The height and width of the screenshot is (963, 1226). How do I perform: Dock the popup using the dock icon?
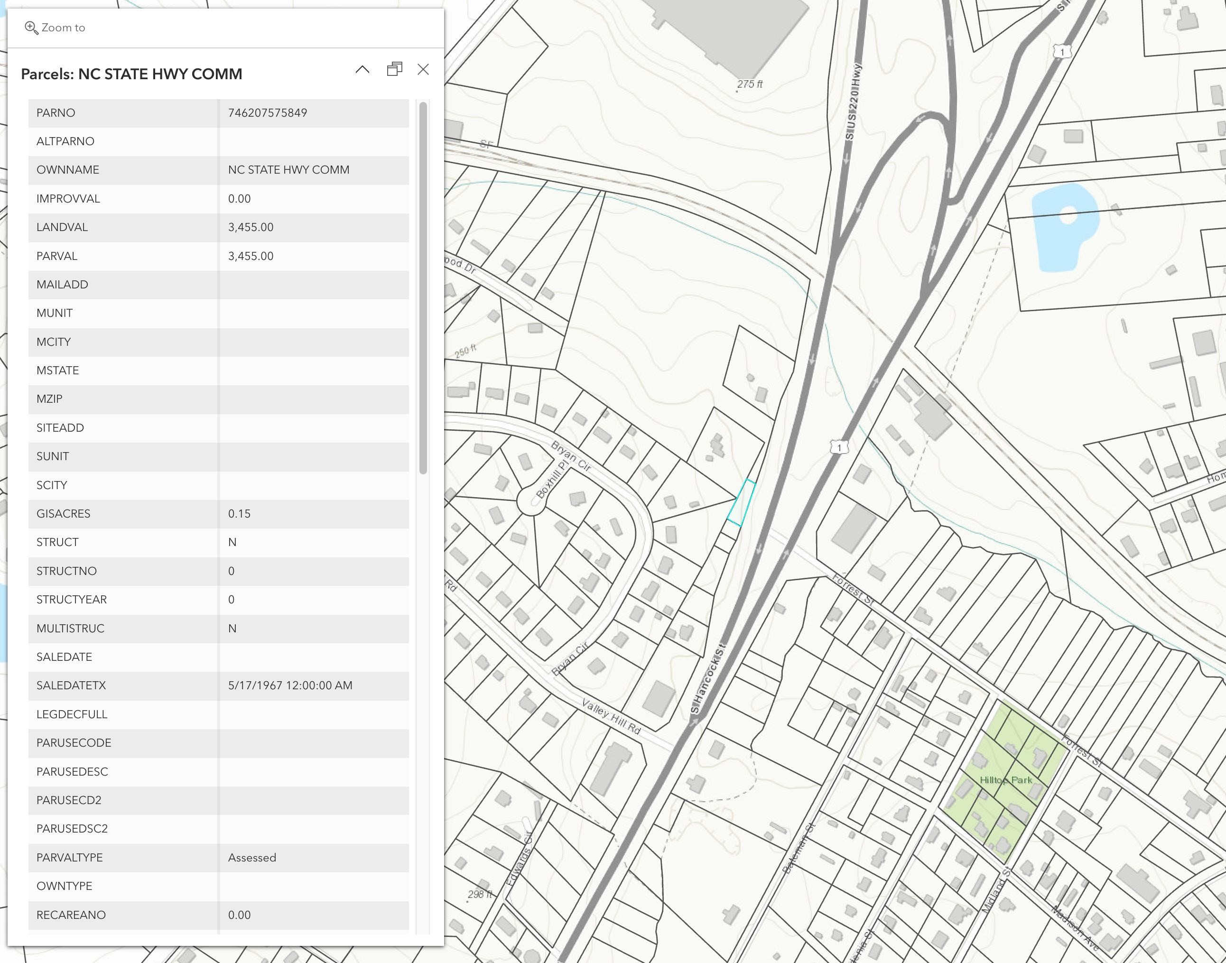point(394,69)
